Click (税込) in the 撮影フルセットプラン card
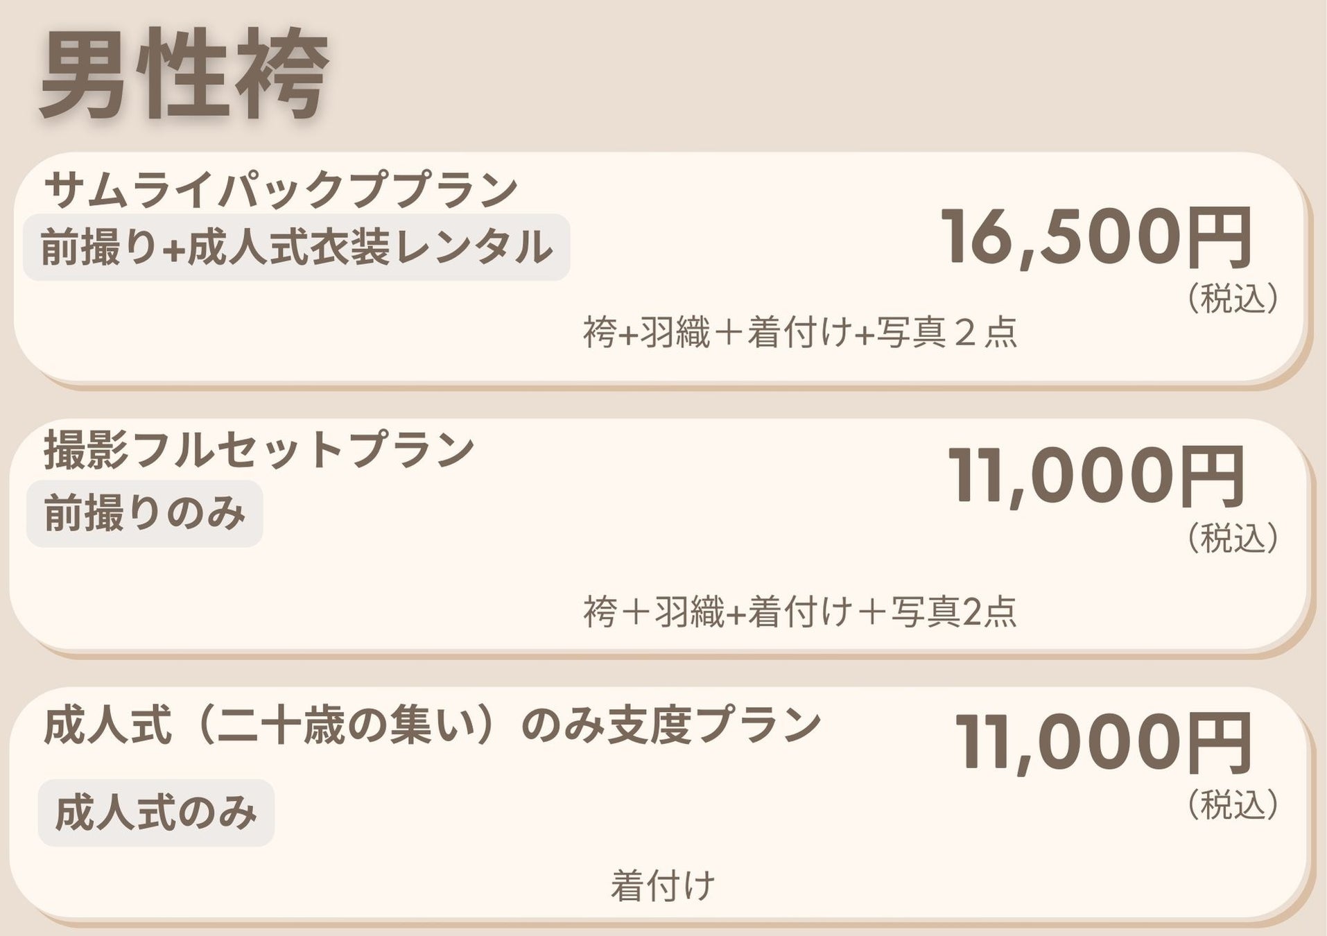 pyautogui.click(x=1231, y=538)
